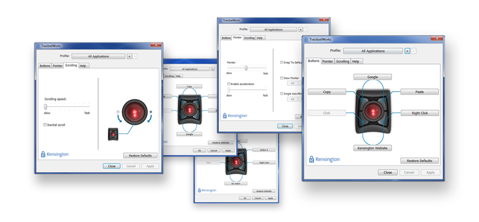
Task: Click the acceleration slider handle below Enable acceleration
Action: pos(228,90)
